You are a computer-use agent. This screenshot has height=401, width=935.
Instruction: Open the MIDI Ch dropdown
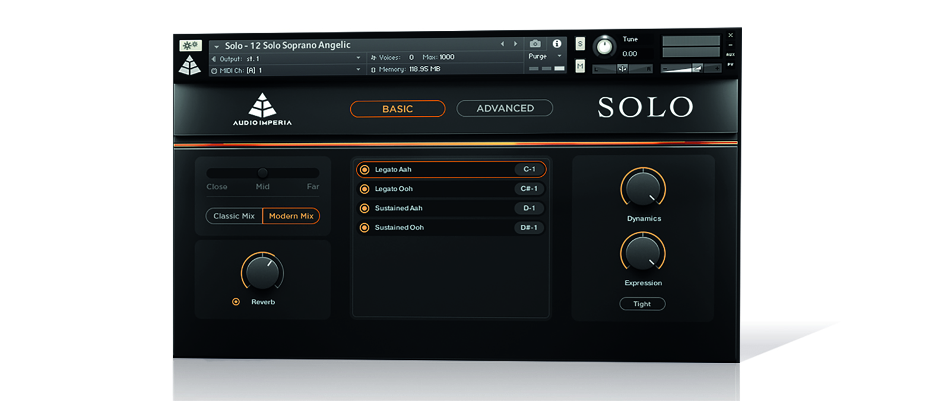287,70
